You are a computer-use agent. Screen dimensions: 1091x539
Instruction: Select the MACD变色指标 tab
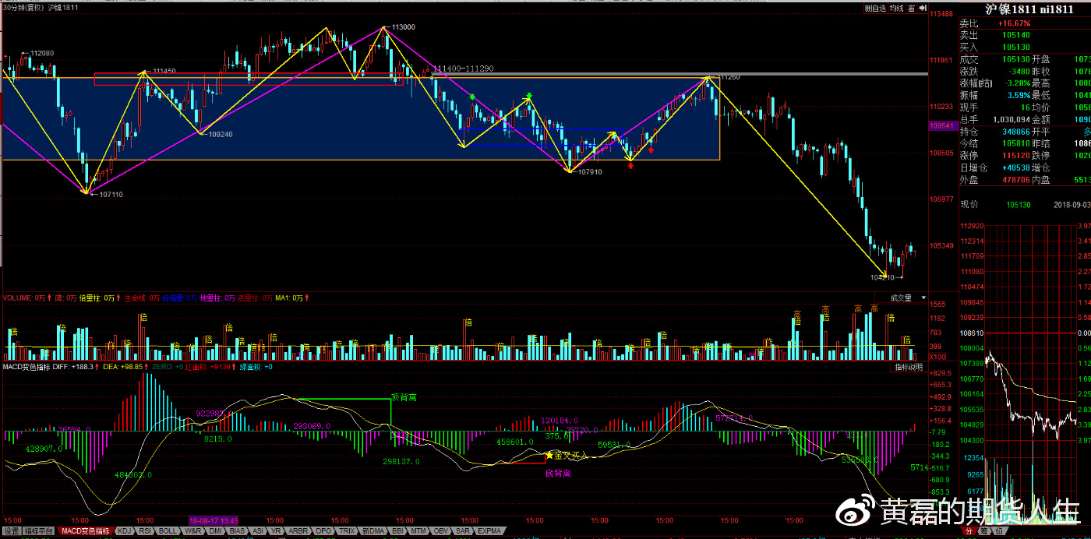click(85, 530)
